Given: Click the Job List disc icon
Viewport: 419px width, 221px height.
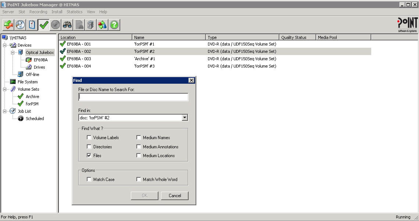Looking at the screenshot, I should pyautogui.click(x=13, y=111).
